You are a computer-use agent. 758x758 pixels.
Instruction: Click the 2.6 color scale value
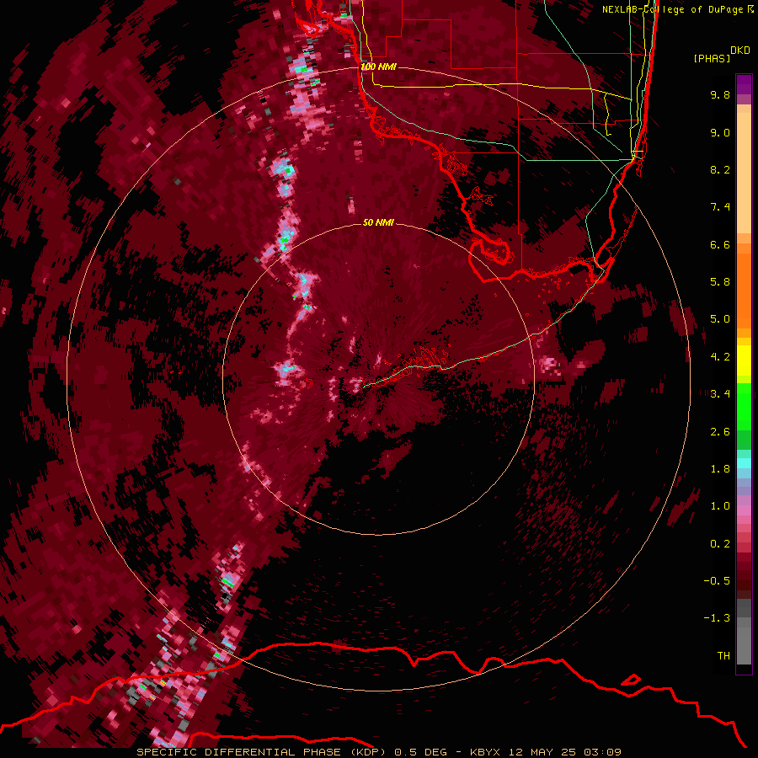click(x=720, y=432)
